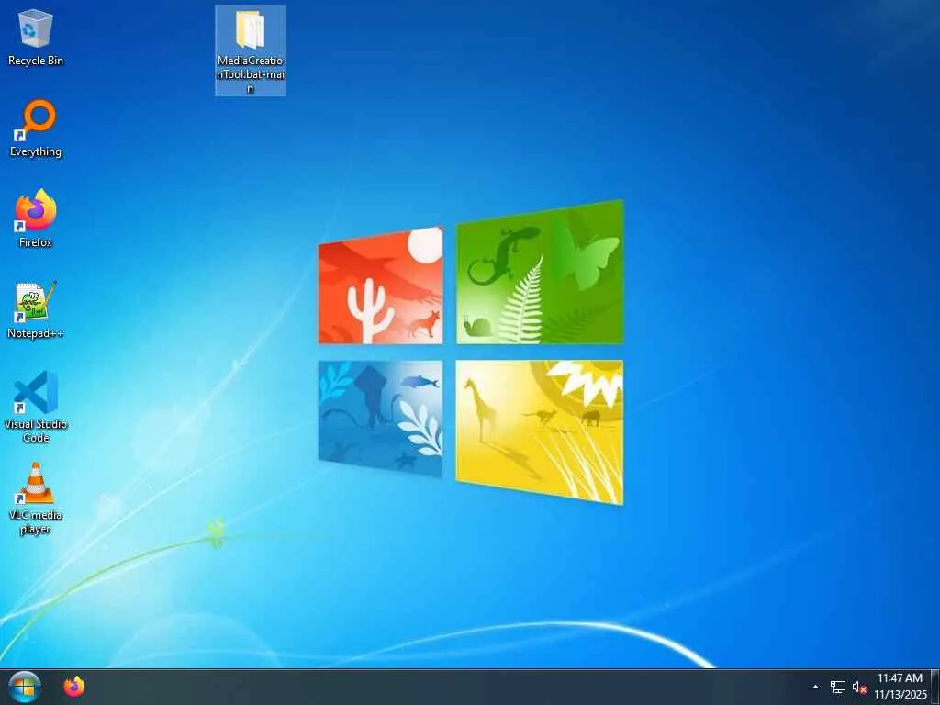Select the MediaCreationTool.bat-main folder
This screenshot has height=705, width=940.
point(251,50)
